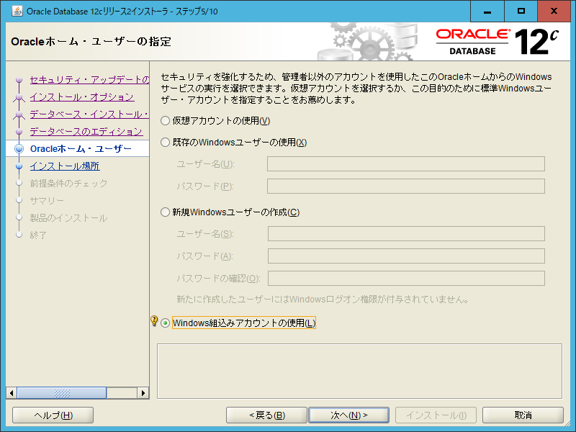Click 前提条件のチェック step label
Image resolution: width=576 pixels, height=432 pixels.
[68, 184]
